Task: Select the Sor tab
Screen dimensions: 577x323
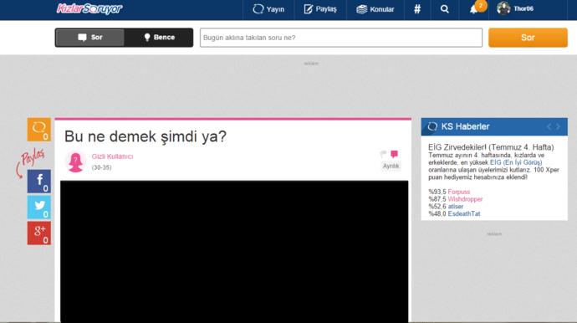Action: pyautogui.click(x=90, y=38)
